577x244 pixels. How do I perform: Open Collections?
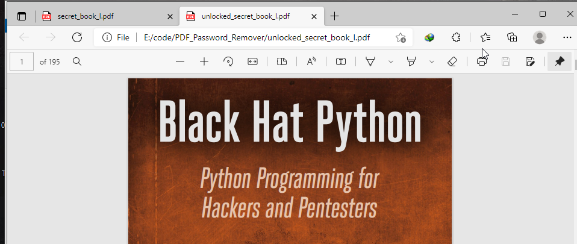(x=512, y=37)
